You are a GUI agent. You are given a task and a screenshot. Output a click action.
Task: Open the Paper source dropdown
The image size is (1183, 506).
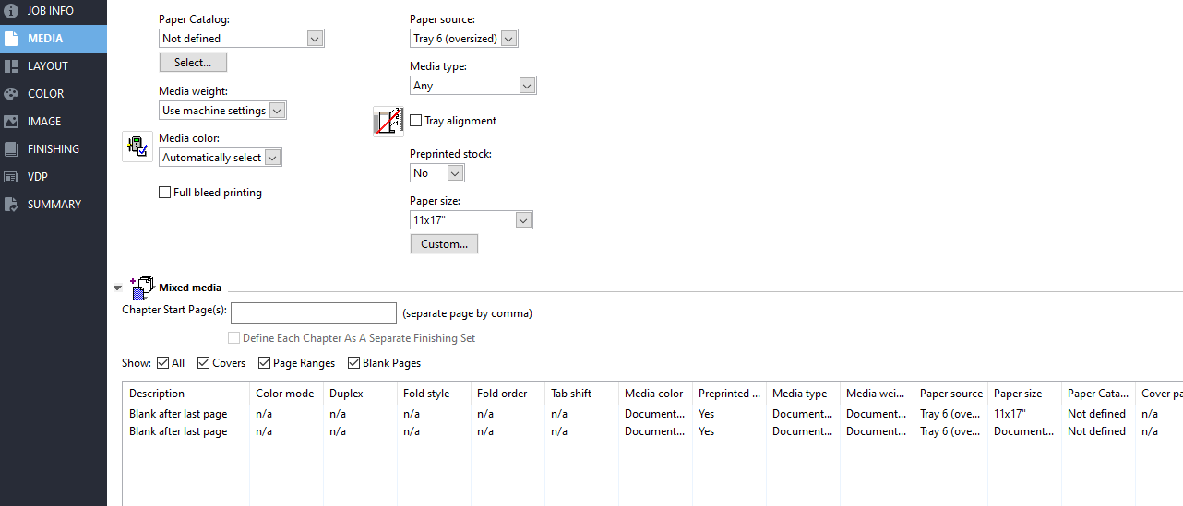pyautogui.click(x=464, y=39)
